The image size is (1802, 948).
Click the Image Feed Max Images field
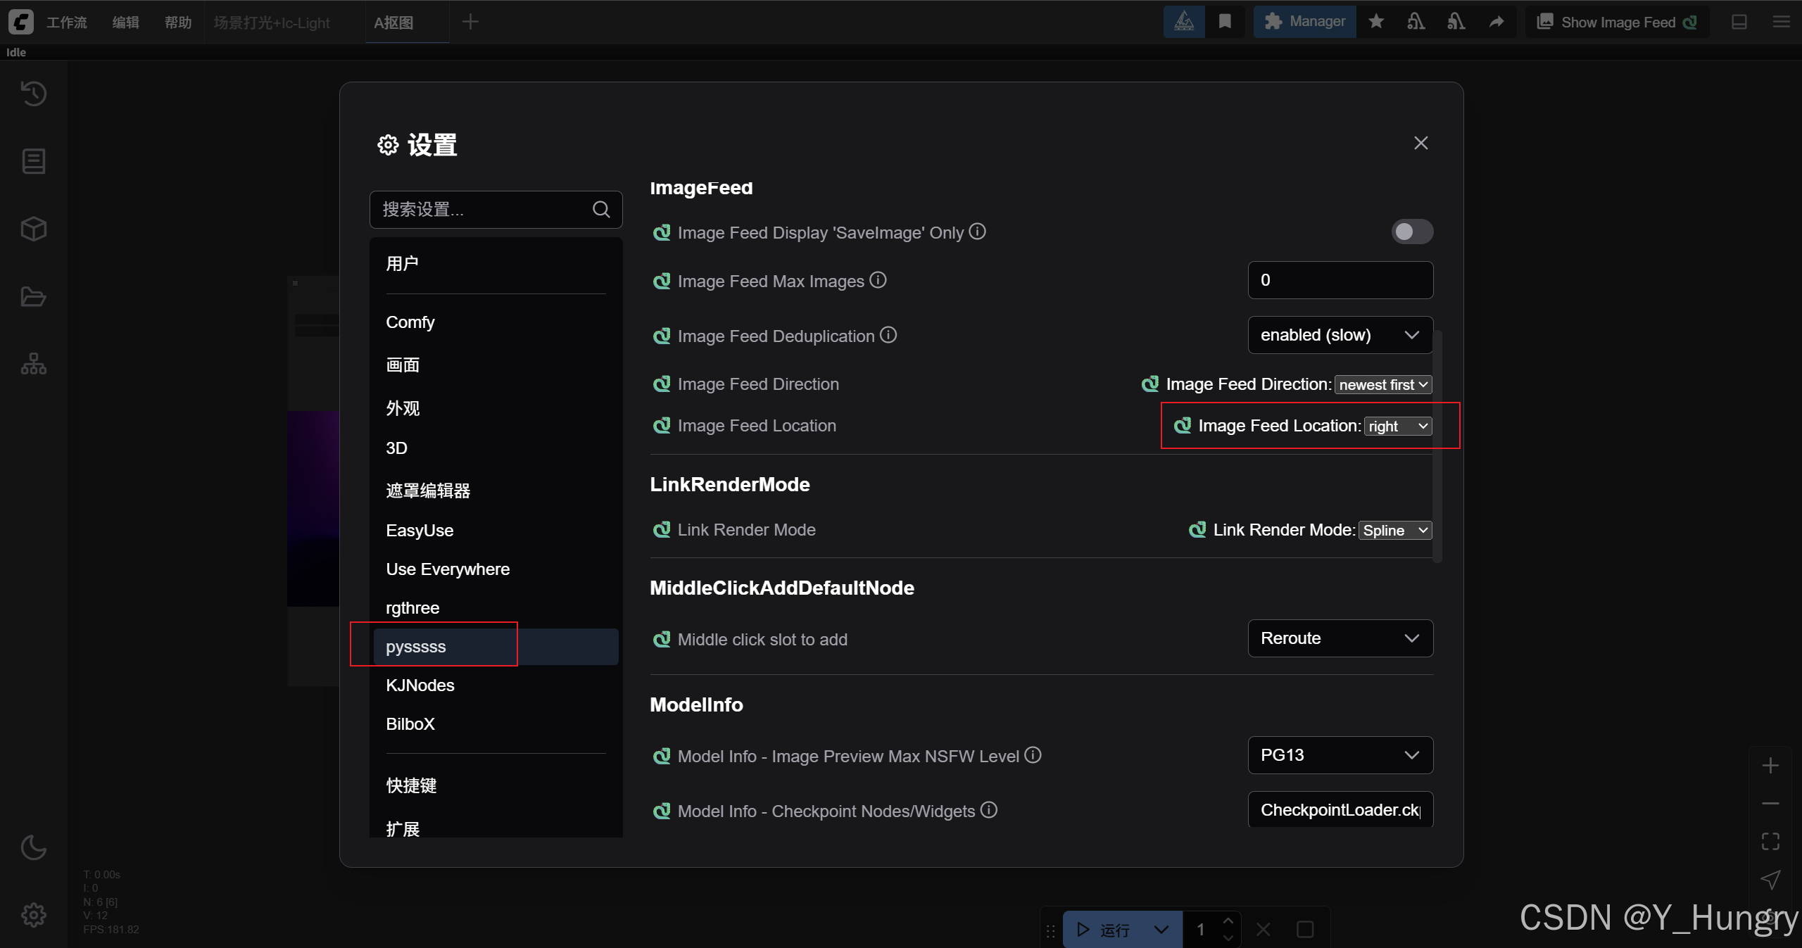point(1340,280)
